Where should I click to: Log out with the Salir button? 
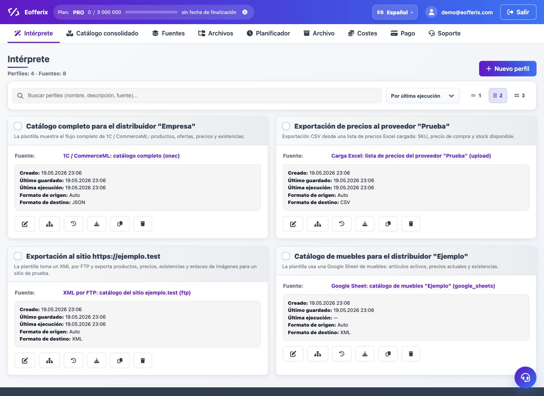click(518, 12)
